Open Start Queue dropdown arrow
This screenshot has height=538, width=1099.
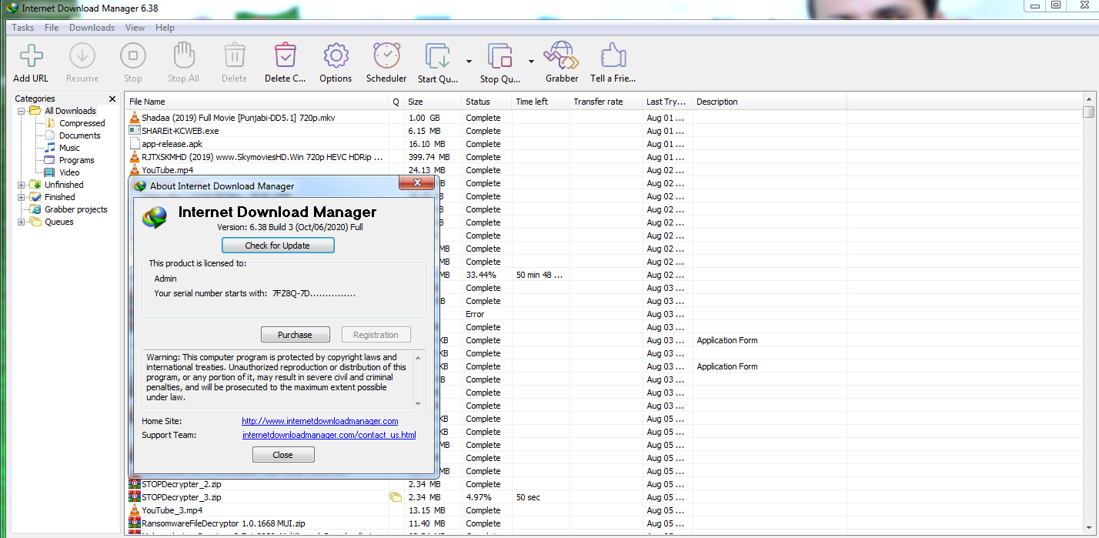point(469,61)
